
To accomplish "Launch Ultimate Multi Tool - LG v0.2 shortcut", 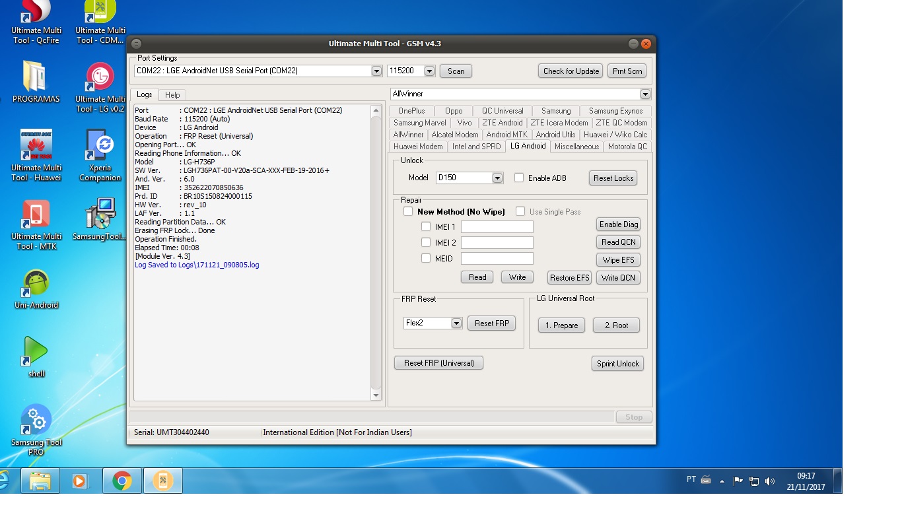I will (100, 88).
